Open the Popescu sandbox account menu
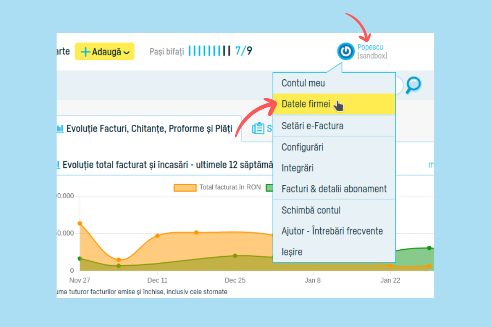The height and width of the screenshot is (327, 491). 372,51
